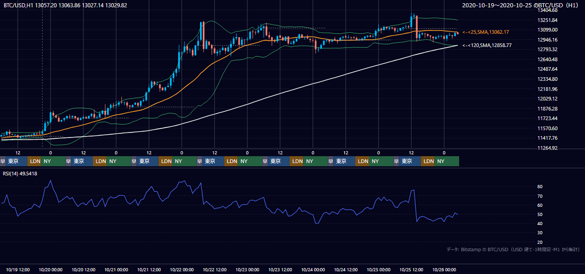Click RSI scale value 40
The width and height of the screenshot is (585, 274).
point(540,223)
